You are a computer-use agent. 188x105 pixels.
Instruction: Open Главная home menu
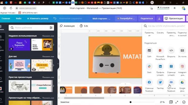pyautogui.click(x=6, y=18)
